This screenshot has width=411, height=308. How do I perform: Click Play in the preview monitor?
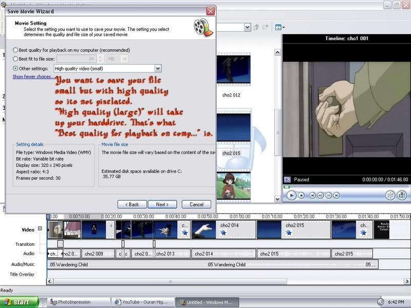[x=291, y=196]
